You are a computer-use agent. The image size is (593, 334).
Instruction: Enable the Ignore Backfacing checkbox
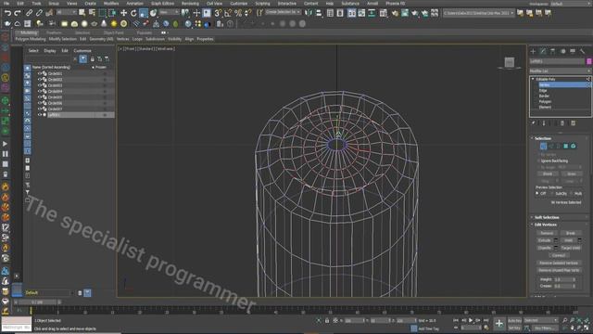[x=538, y=161]
